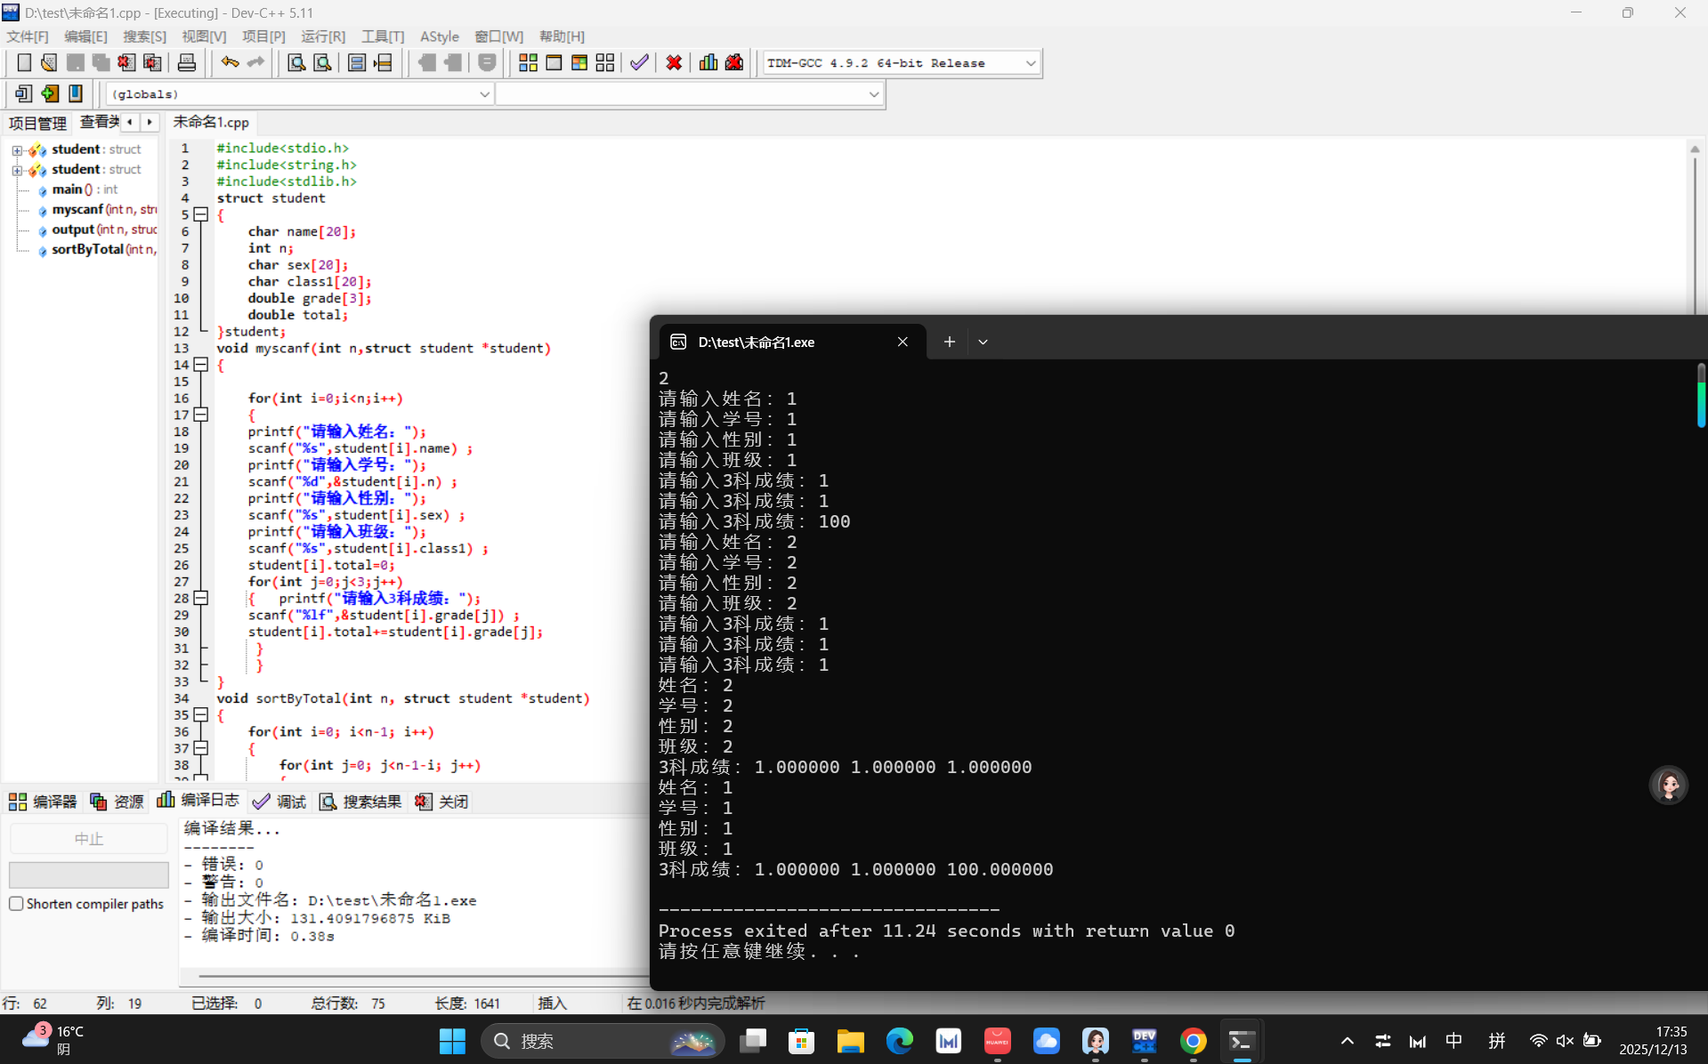This screenshot has width=1708, height=1064.
Task: Switch to the 搜索结果 bottom tab
Action: pos(360,802)
